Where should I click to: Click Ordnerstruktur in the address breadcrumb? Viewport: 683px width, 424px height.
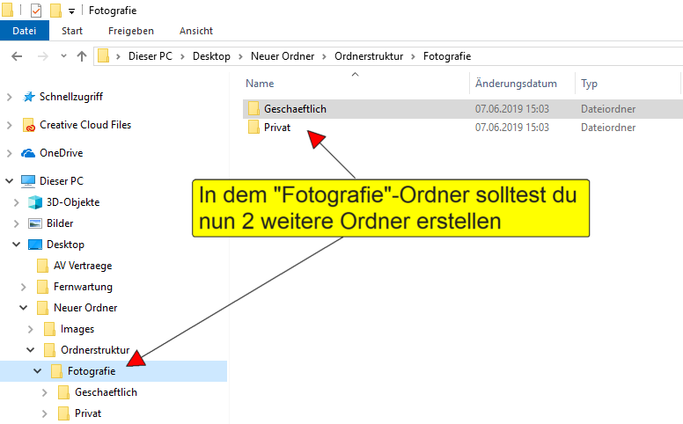[x=369, y=56]
